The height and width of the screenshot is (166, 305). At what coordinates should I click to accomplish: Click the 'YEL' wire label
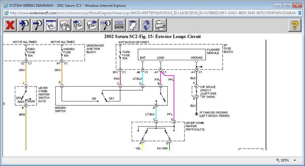[x=138, y=148]
